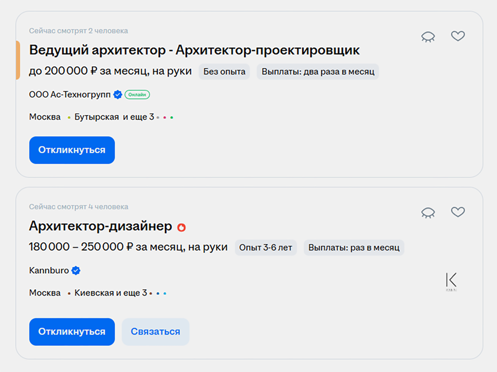Click the Выплаты: раз в месяц tag
497x372 pixels.
(354, 248)
